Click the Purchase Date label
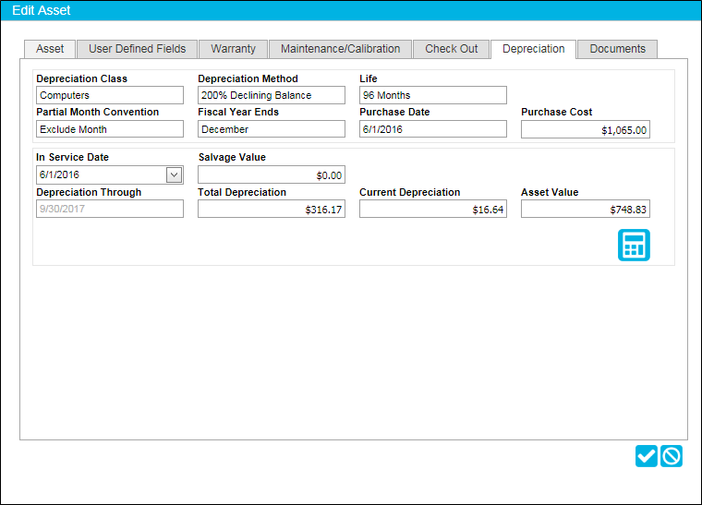 click(394, 113)
